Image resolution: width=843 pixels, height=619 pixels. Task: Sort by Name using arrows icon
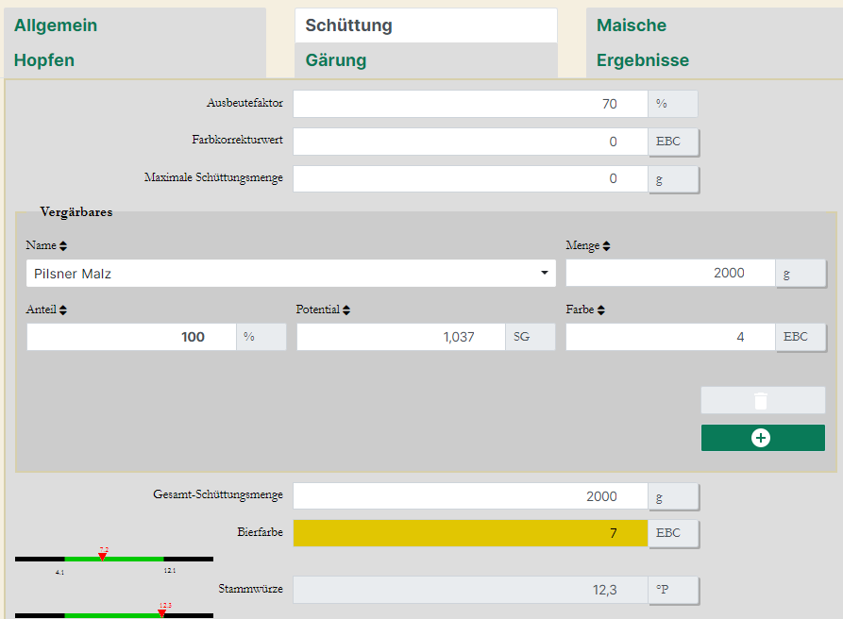[x=63, y=246]
